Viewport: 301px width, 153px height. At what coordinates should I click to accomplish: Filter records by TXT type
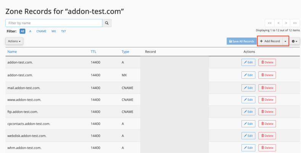(63, 31)
